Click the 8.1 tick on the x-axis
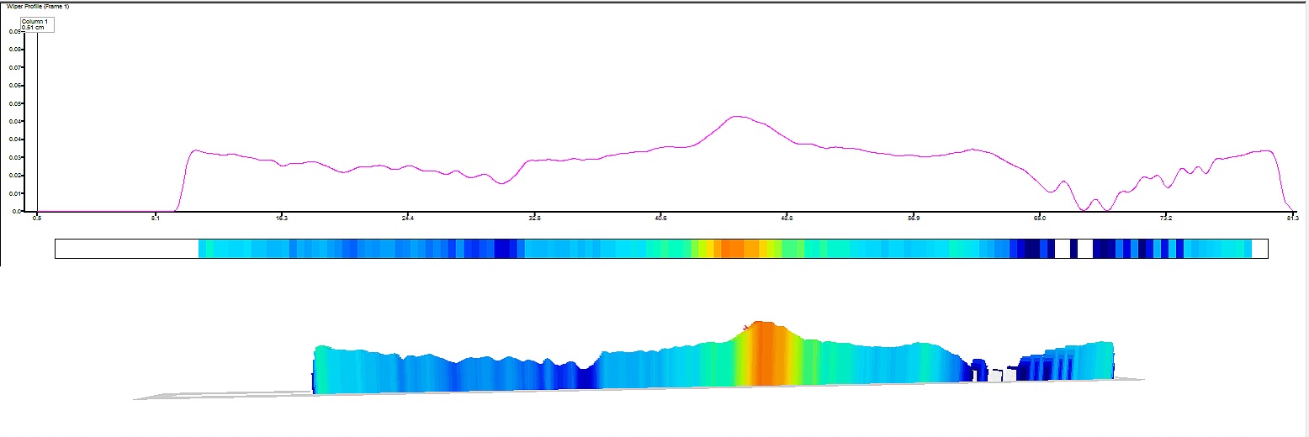Screen dimensions: 1309x437 [x=156, y=218]
